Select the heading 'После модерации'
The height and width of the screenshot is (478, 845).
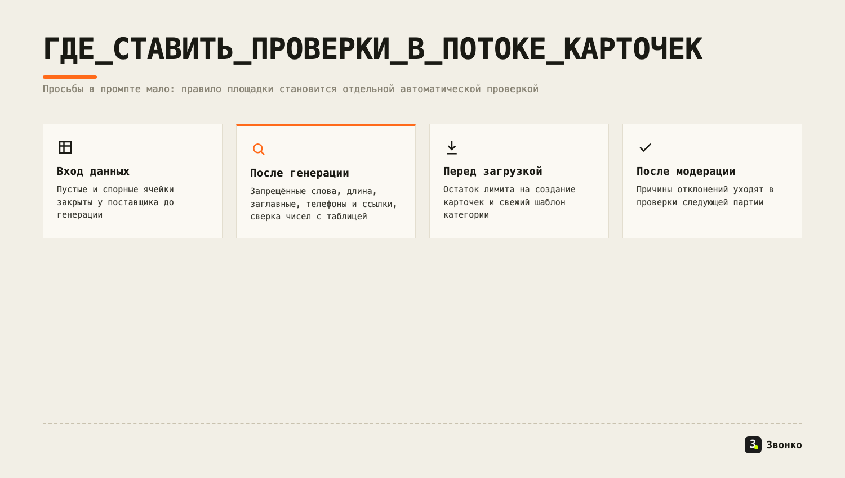point(686,171)
